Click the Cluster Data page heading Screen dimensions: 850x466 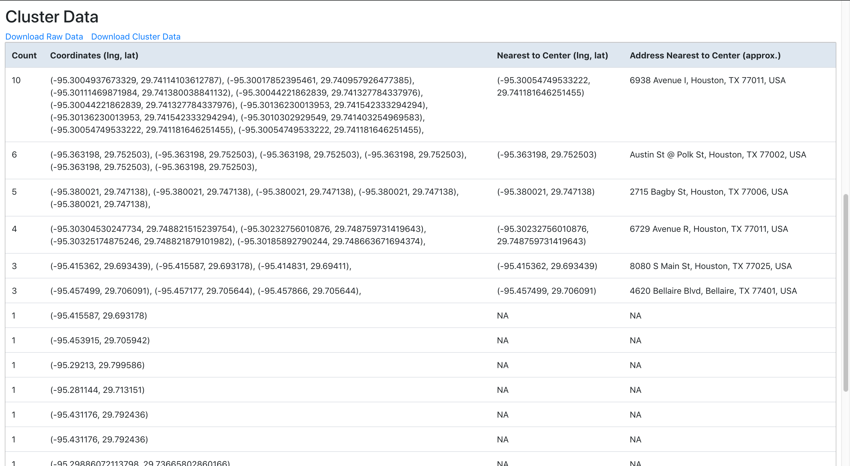tap(52, 17)
